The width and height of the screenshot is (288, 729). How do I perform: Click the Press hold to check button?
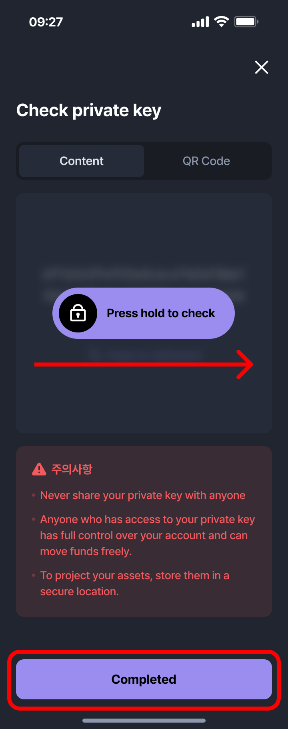pyautogui.click(x=144, y=313)
